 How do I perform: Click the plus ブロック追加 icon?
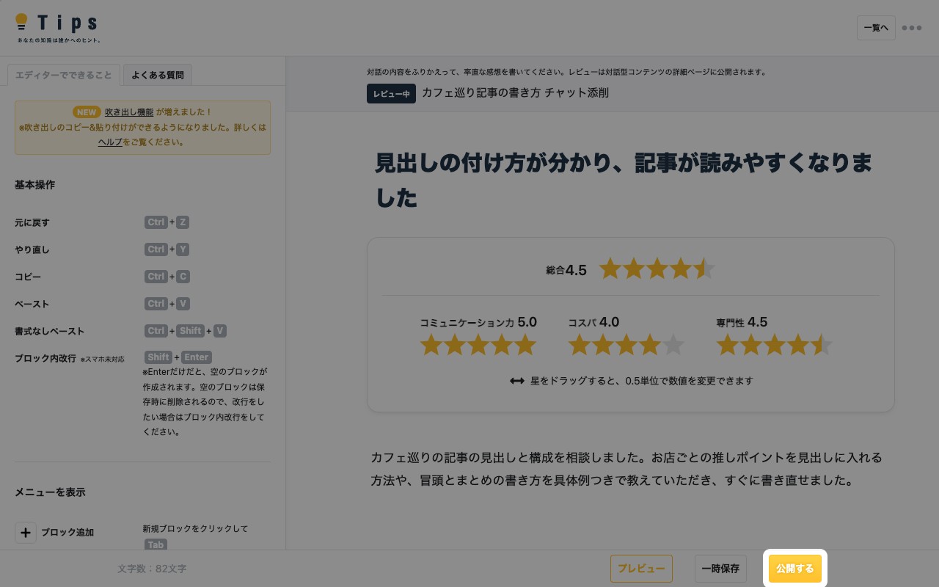[x=26, y=532]
